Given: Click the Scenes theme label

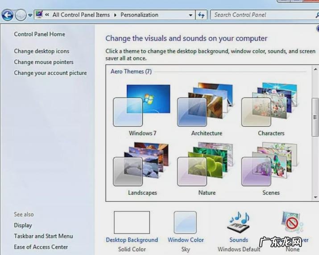Looking at the screenshot, I should 271,192.
